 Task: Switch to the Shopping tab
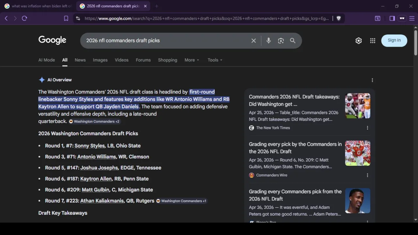tap(168, 60)
